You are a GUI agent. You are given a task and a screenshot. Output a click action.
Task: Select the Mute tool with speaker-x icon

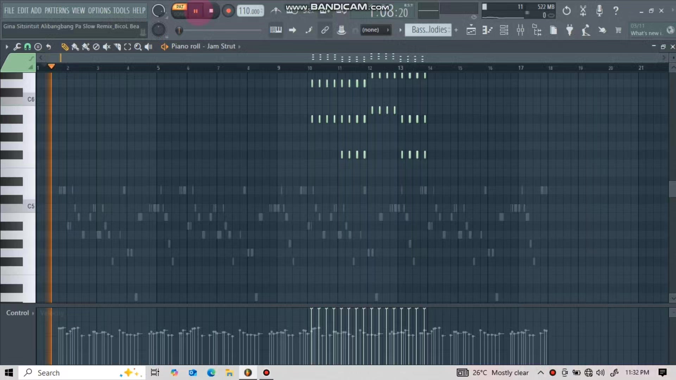click(106, 46)
